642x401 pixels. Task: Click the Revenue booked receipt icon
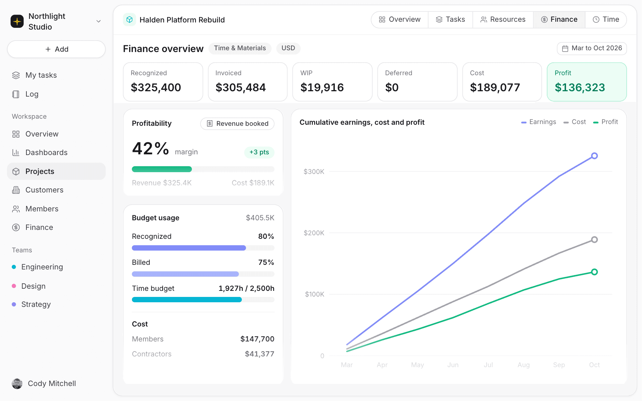pos(210,124)
